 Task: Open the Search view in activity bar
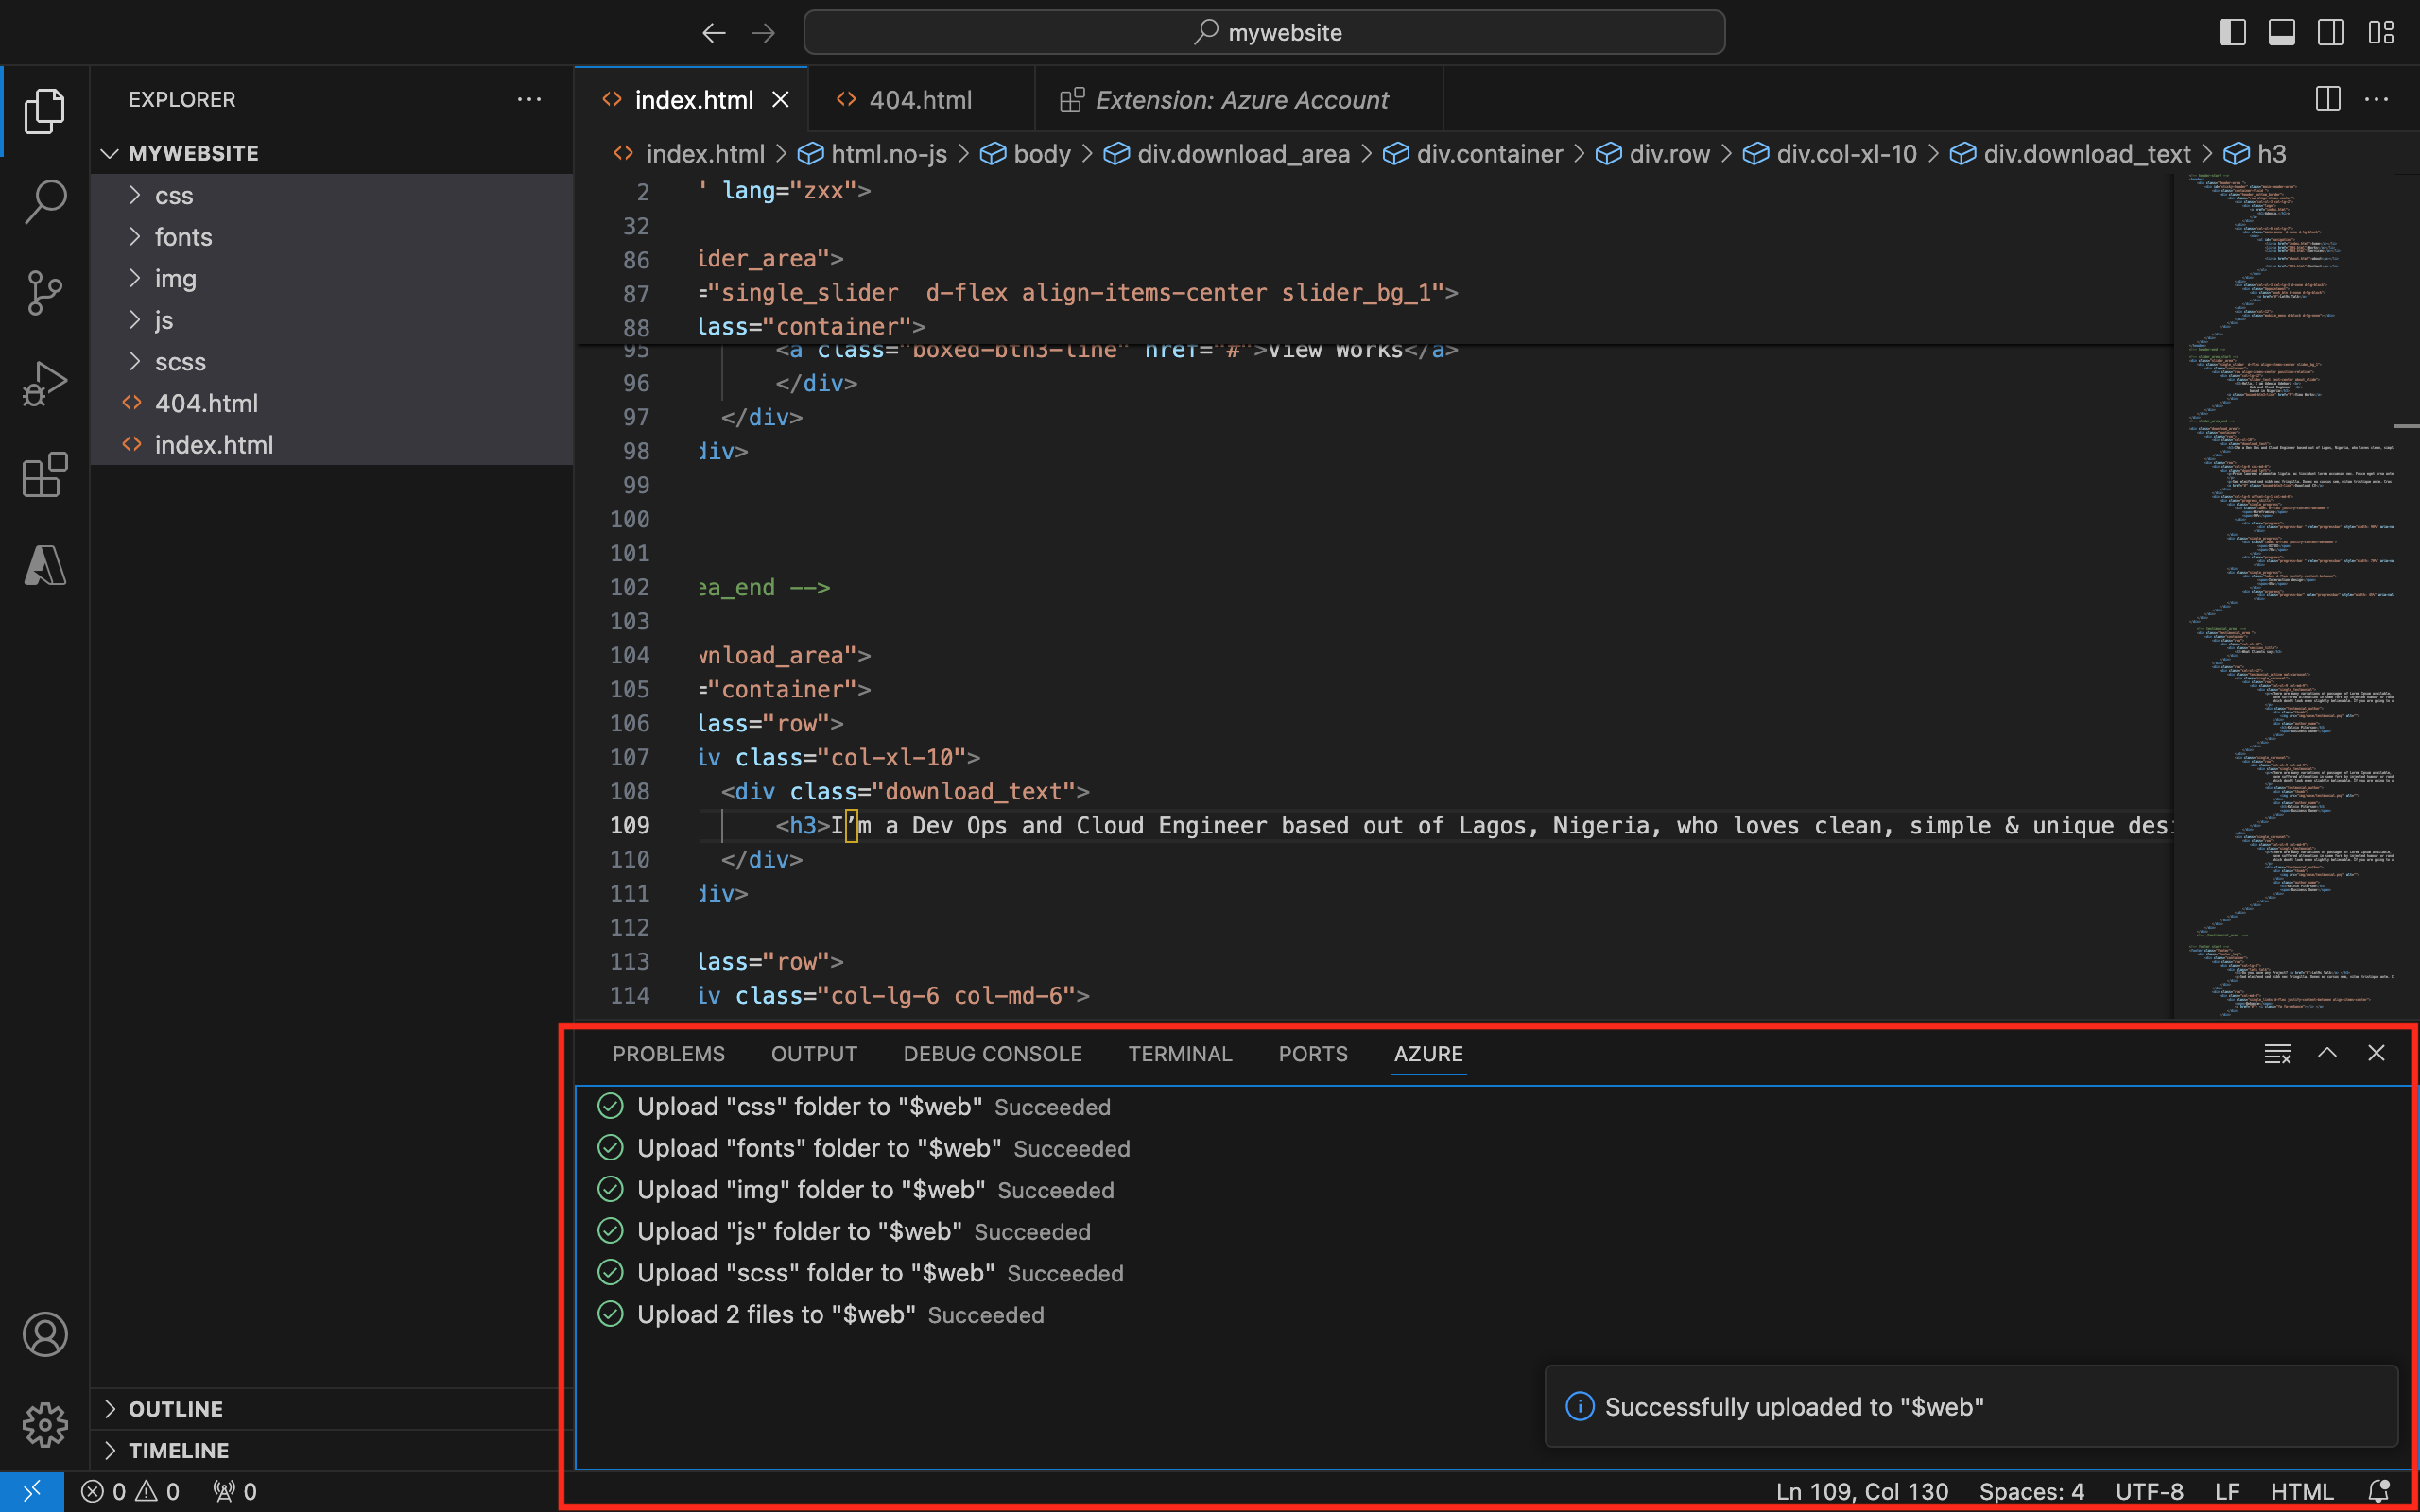click(x=45, y=201)
